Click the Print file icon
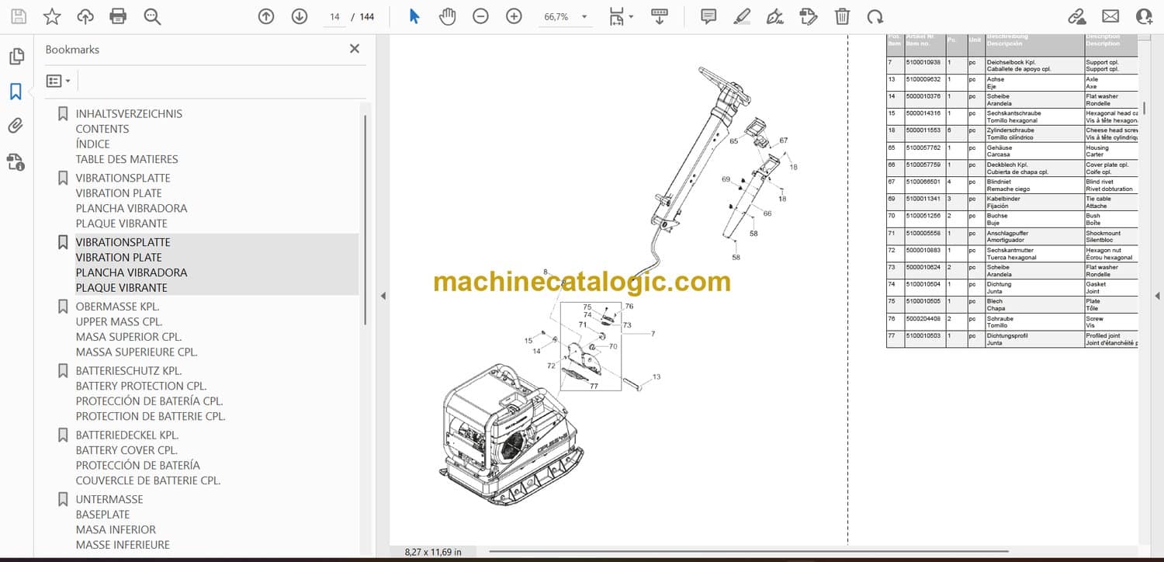Screen dimensions: 1164x562 tap(118, 16)
